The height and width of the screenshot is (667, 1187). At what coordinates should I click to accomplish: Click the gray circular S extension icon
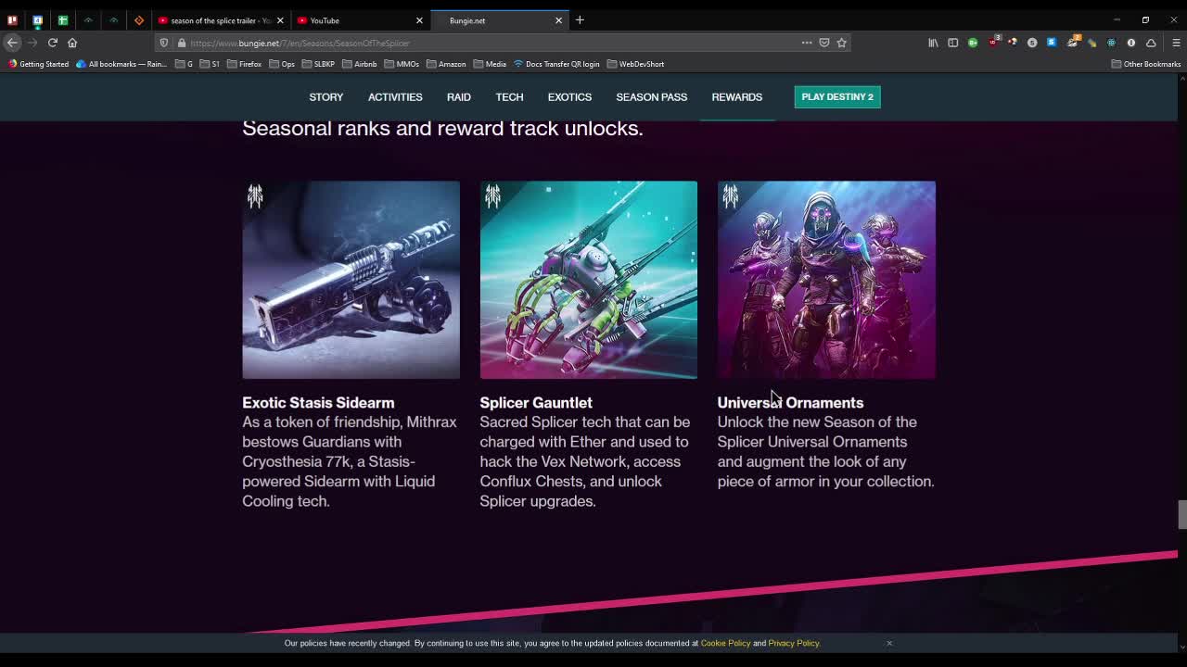click(1031, 43)
